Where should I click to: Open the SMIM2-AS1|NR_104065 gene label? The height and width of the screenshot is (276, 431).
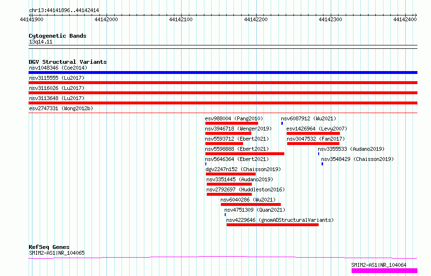coord(57,253)
